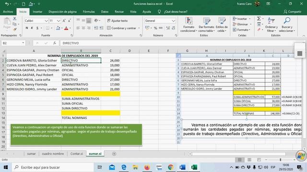Toggle center text horizontally
Image resolution: width=307 pixels, height=172 pixels.
coord(83,28)
